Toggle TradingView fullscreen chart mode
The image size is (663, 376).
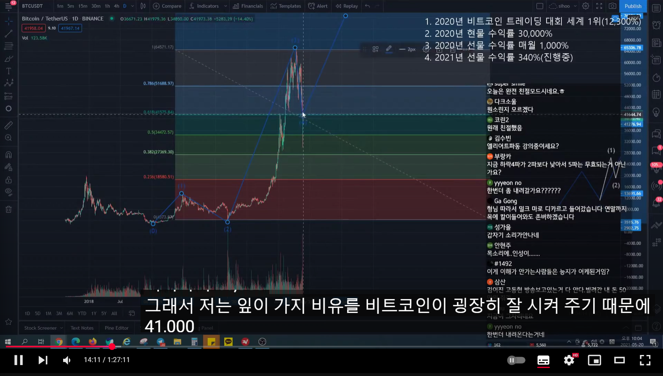(599, 6)
